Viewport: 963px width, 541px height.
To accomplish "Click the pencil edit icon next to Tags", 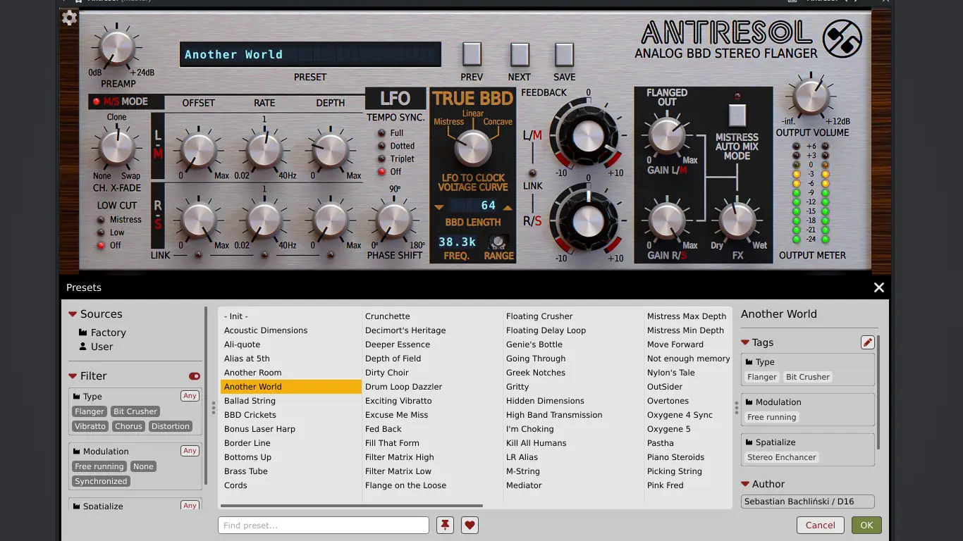I will point(867,342).
